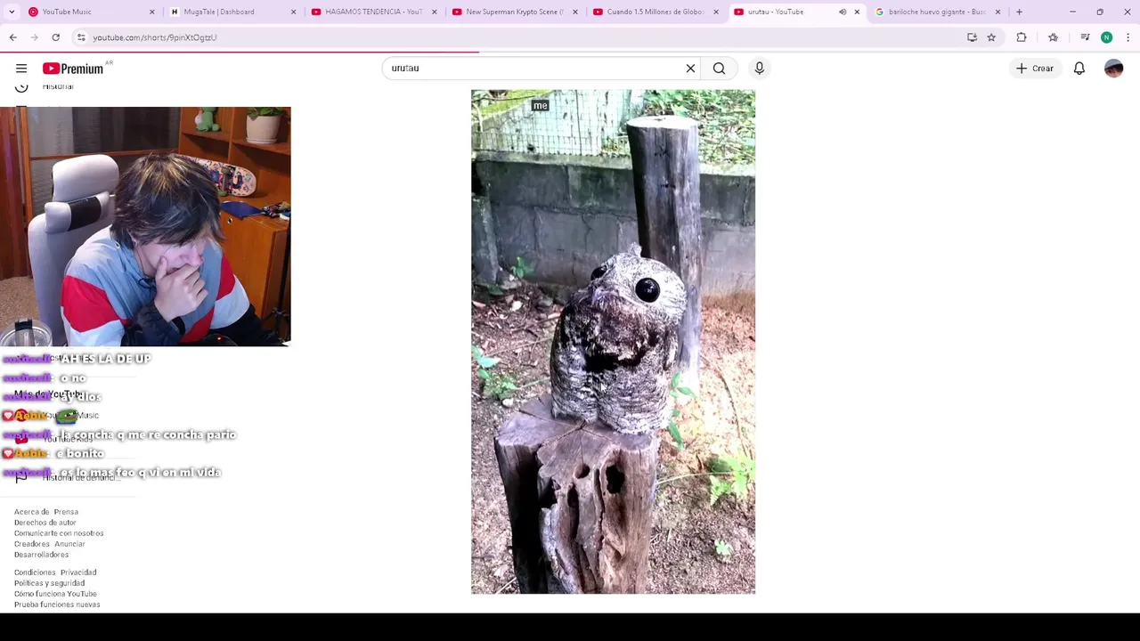This screenshot has width=1140, height=641.
Task: Open Historial de denuncias flag icon
Action: [x=21, y=477]
